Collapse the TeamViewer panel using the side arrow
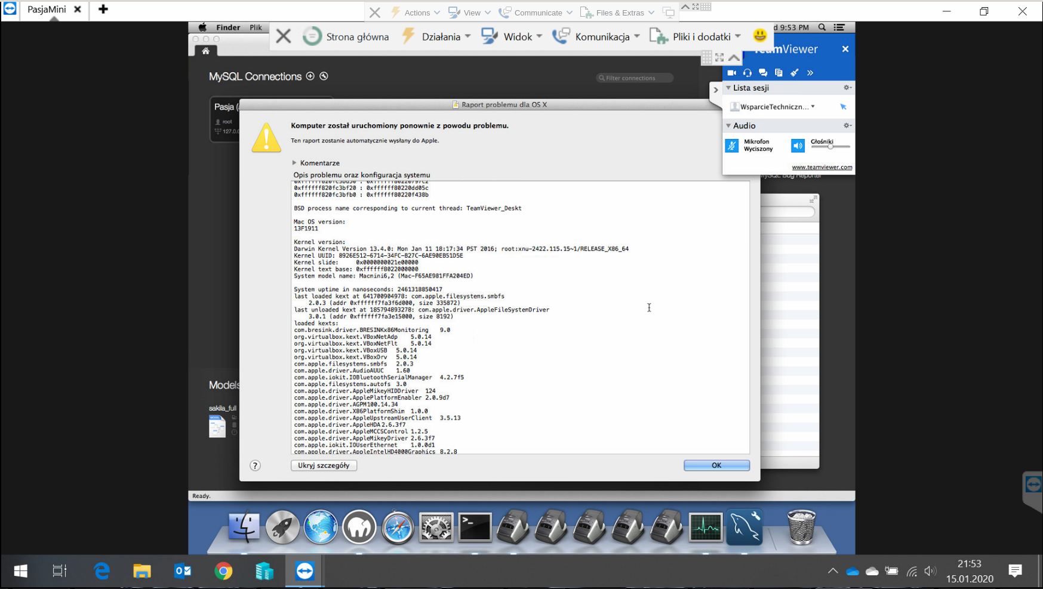Screen dimensions: 1043x589 point(715,90)
